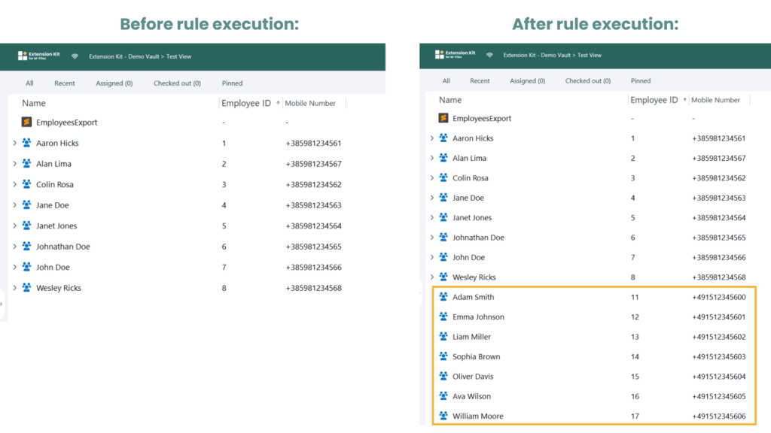Expand the Johnathan Doe row in the right panel
The height and width of the screenshot is (433, 771).
(431, 237)
